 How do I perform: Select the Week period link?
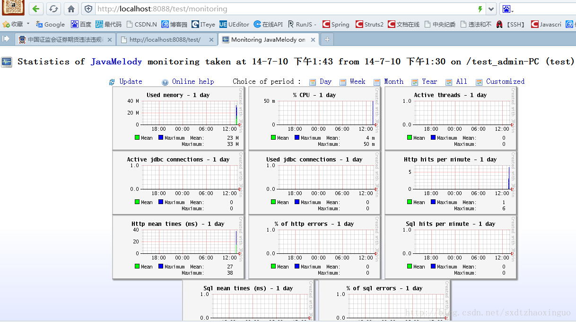coord(358,81)
